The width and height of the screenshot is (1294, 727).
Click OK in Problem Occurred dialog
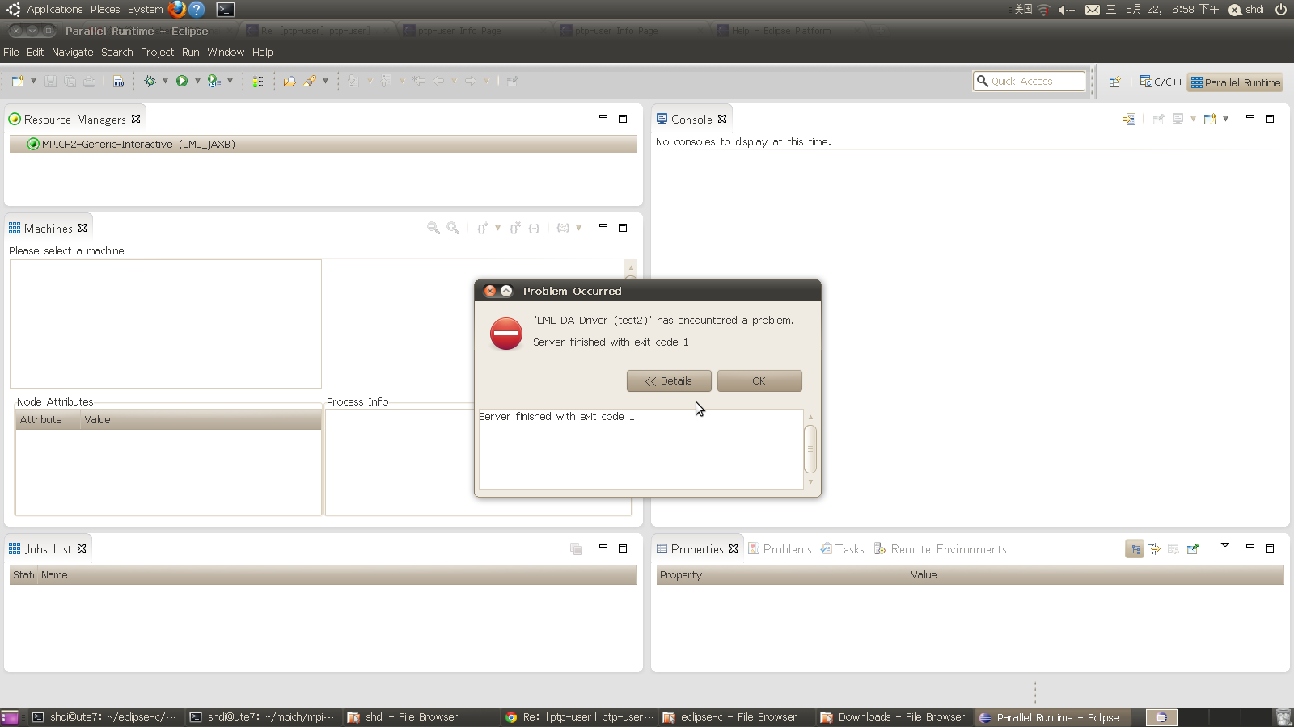click(759, 380)
